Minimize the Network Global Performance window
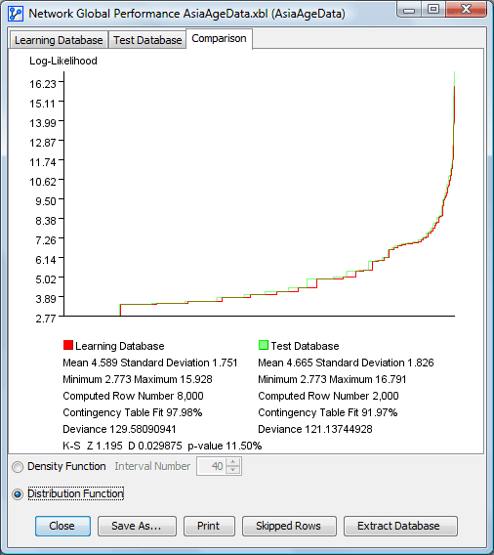The height and width of the screenshot is (555, 494). 409,10
